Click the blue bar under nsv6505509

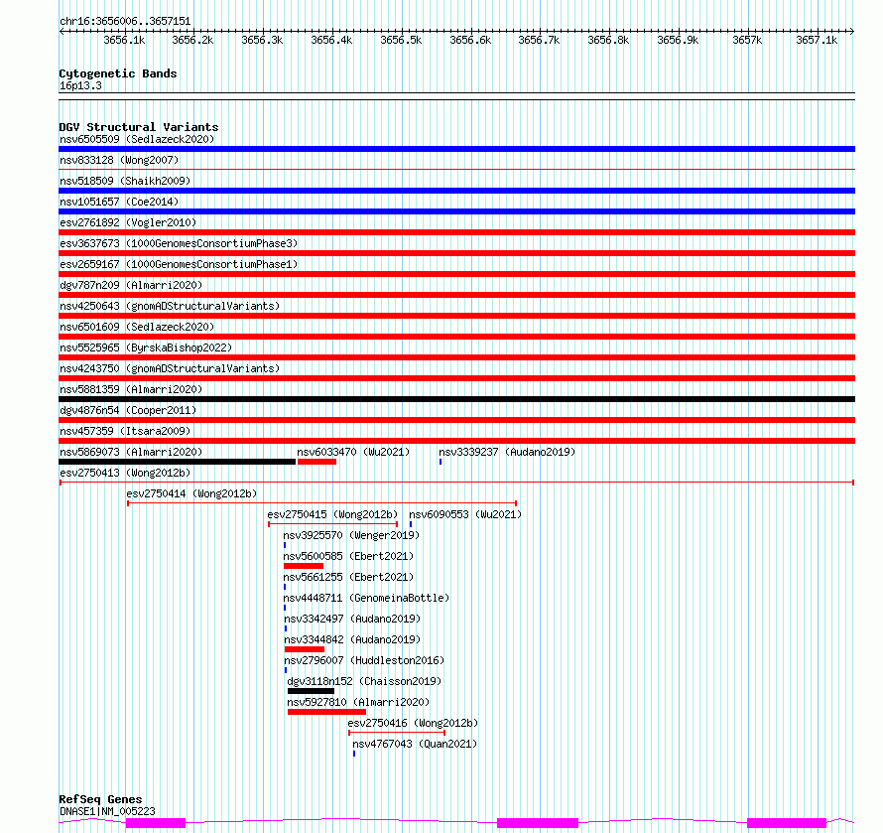point(456,149)
